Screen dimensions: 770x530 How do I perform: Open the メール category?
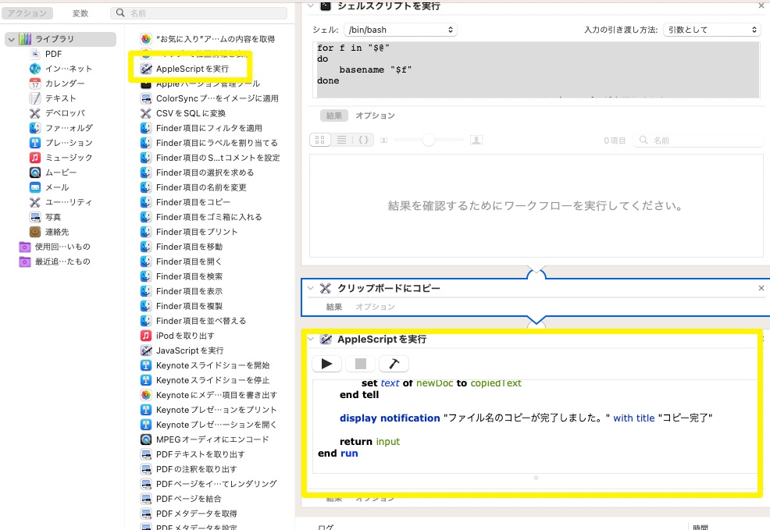tap(57, 187)
